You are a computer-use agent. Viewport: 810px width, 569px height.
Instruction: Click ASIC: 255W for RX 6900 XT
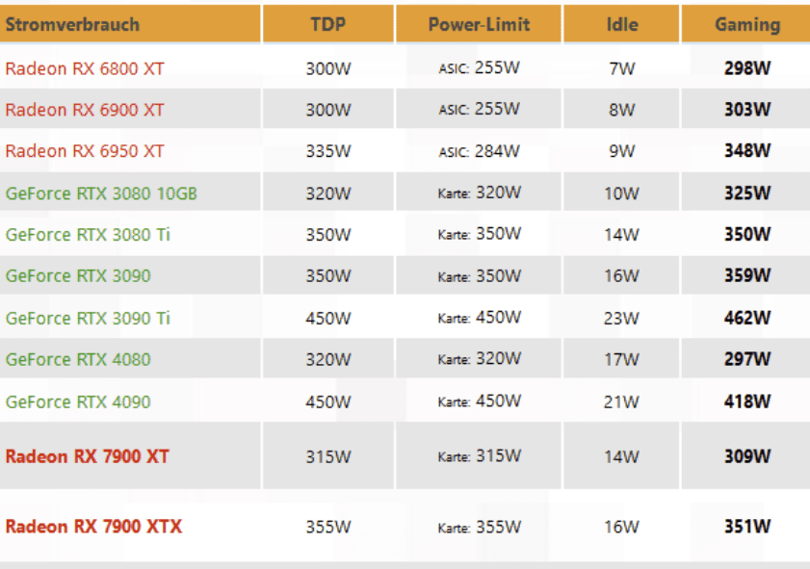[x=479, y=109]
